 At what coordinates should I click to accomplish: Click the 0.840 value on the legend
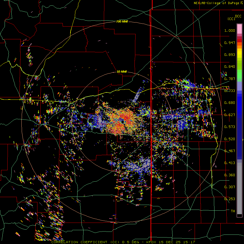pyautogui.click(x=230, y=67)
